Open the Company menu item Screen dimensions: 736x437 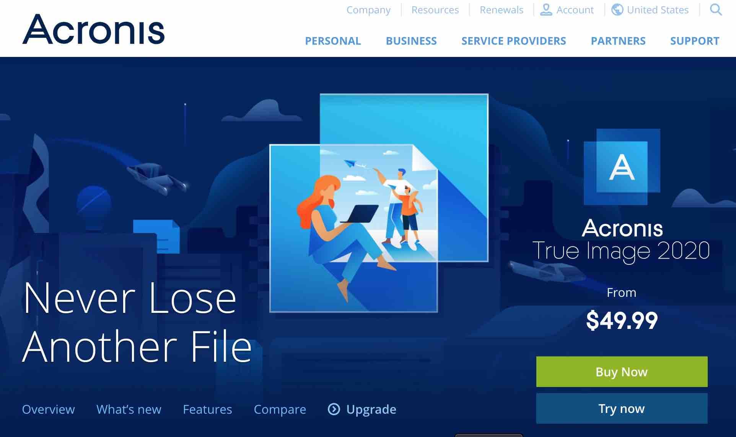click(x=369, y=10)
